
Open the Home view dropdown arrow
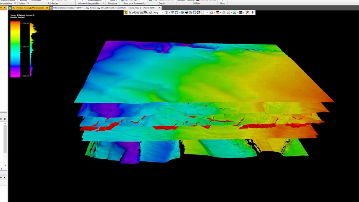pos(169,13)
